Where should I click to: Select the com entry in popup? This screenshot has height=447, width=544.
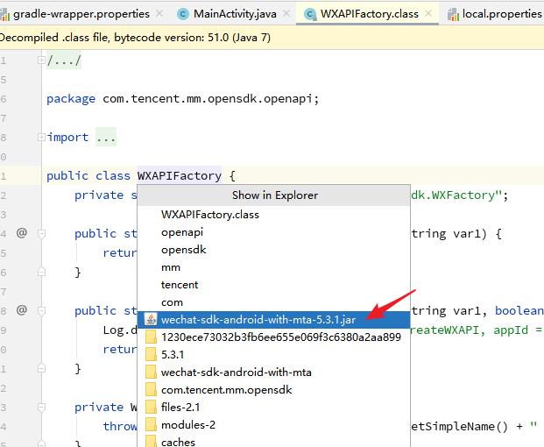click(273, 302)
